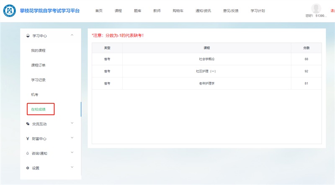Image resolution: width=335 pixels, height=185 pixels.
Task: Click the Panzhihua University logo icon
Action: tap(9, 11)
